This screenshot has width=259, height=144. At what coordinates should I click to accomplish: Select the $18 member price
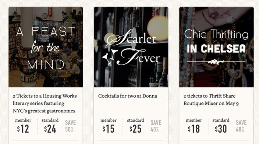tap(194, 129)
